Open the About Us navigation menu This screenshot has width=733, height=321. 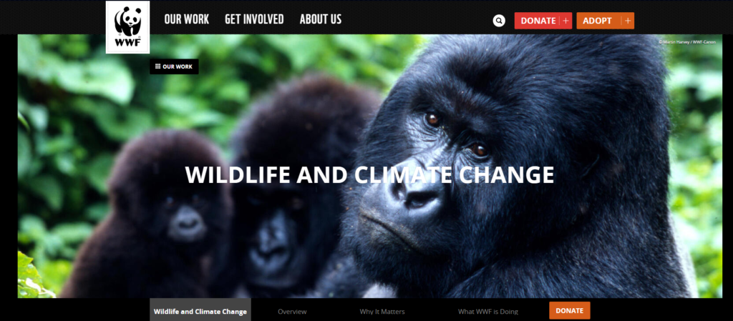pos(321,19)
